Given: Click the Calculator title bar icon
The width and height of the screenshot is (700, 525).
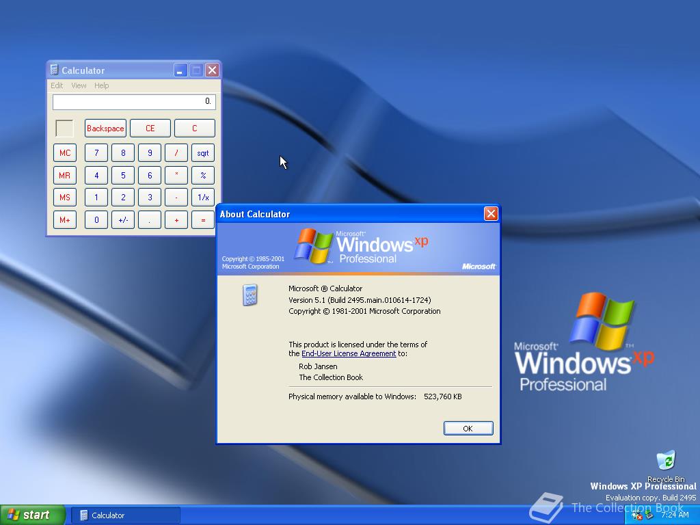Looking at the screenshot, I should click(54, 70).
